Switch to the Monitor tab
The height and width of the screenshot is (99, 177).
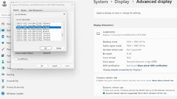(24, 10)
